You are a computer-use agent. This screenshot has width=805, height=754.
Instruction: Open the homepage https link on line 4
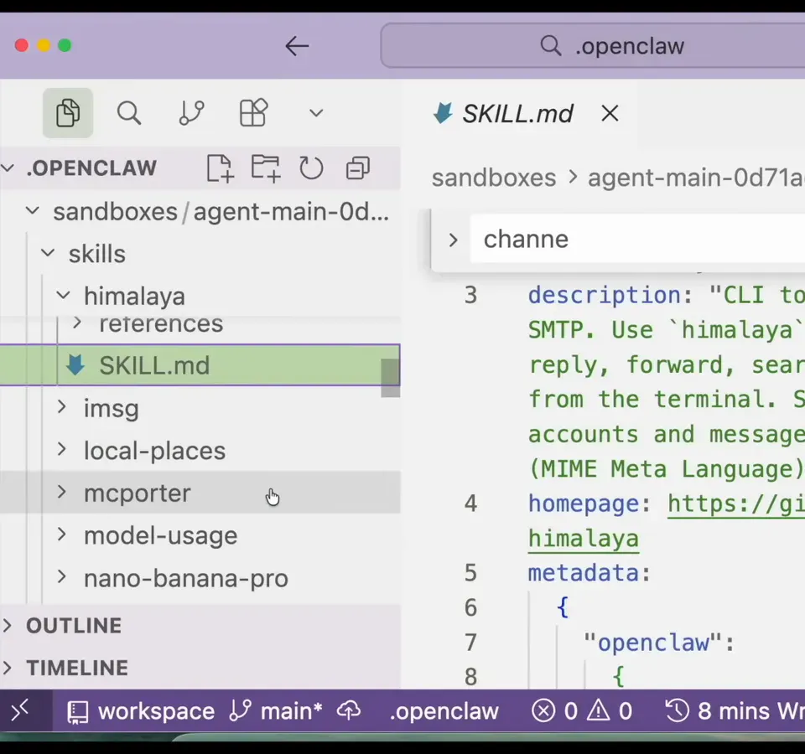click(x=736, y=504)
